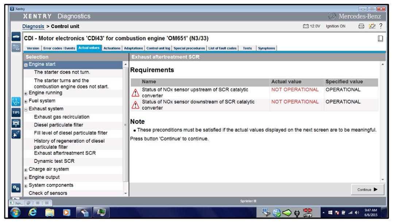
Task: Click the measurement probe sidebar icon
Action: [x=16, y=134]
